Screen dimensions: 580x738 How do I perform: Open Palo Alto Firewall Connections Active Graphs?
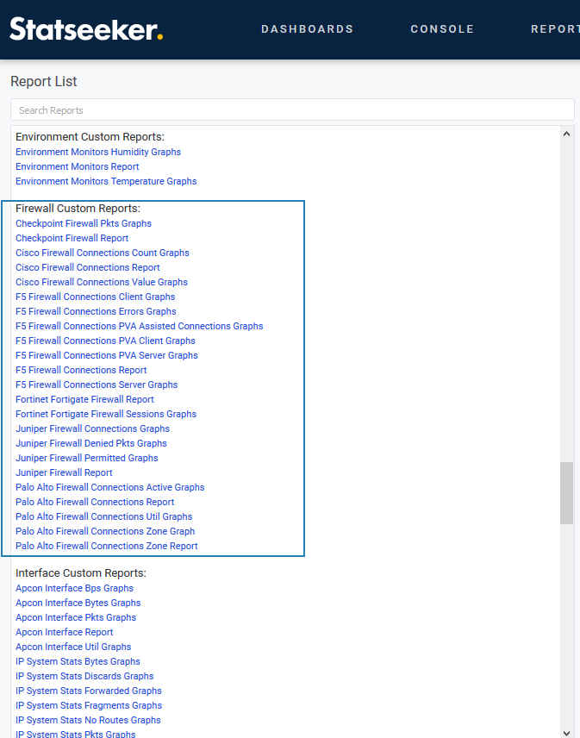tap(110, 487)
